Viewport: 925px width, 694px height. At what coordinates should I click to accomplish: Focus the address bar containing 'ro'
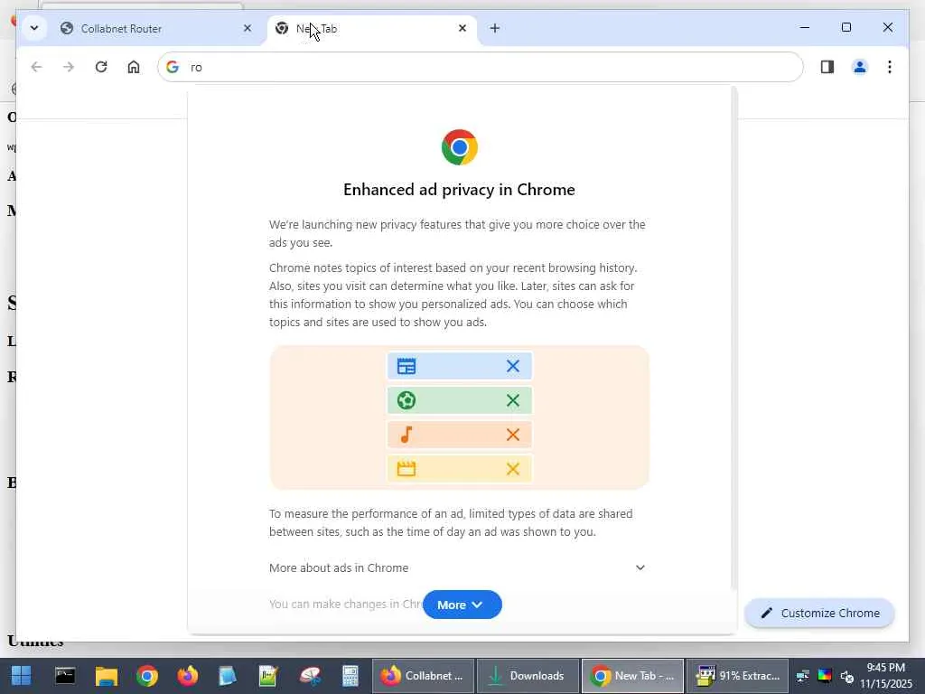tap(481, 67)
